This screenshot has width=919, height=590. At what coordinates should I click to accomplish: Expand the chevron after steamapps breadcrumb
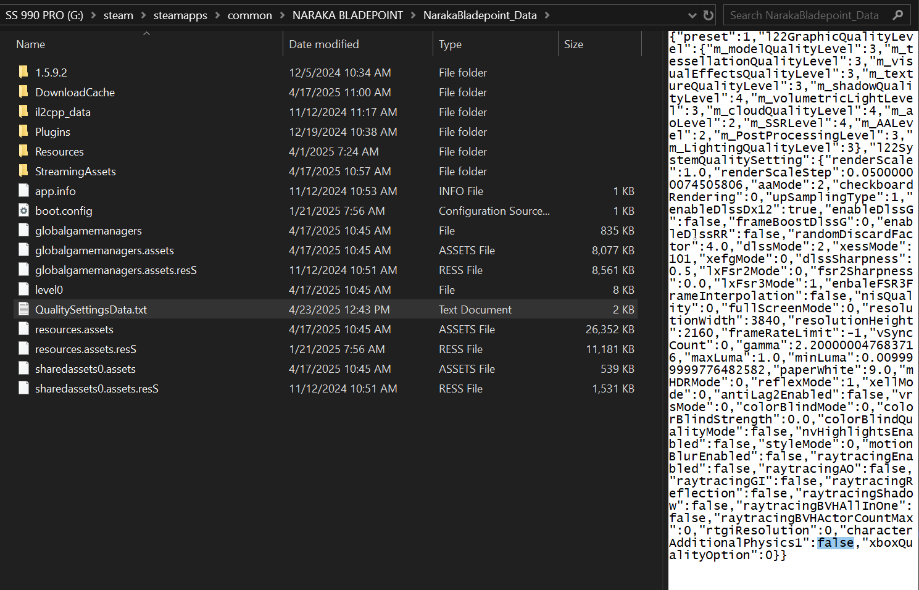click(217, 15)
